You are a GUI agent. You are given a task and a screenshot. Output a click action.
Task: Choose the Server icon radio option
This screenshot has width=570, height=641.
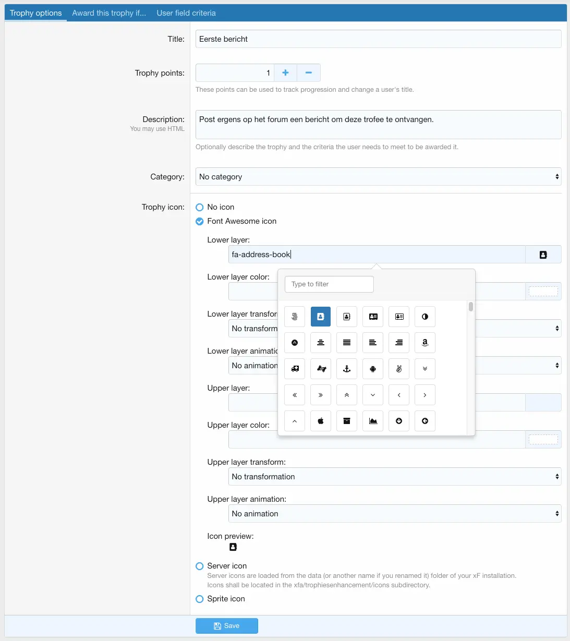(200, 566)
